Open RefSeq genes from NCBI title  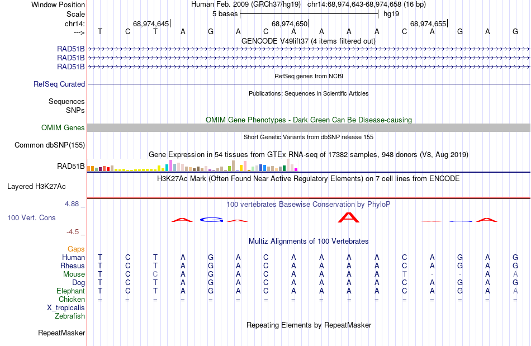click(309, 76)
